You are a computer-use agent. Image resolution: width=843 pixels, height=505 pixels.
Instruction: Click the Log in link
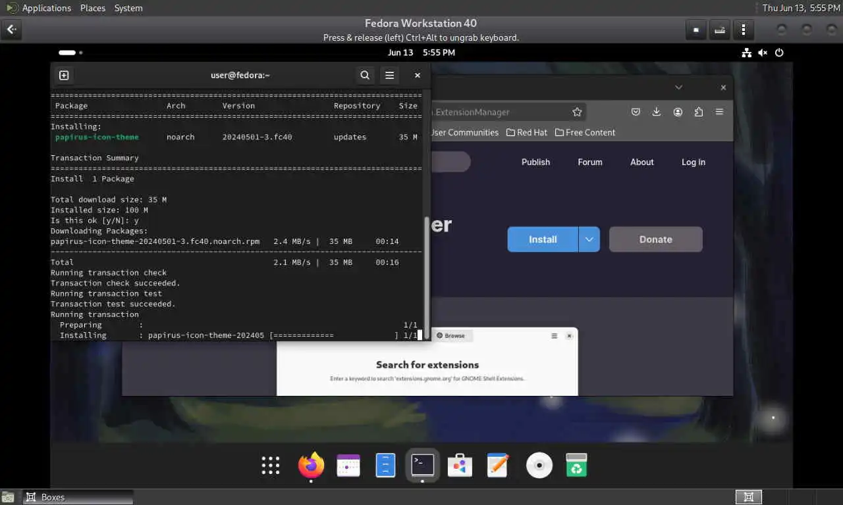click(x=693, y=162)
